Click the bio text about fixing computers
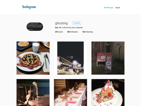 71,27
